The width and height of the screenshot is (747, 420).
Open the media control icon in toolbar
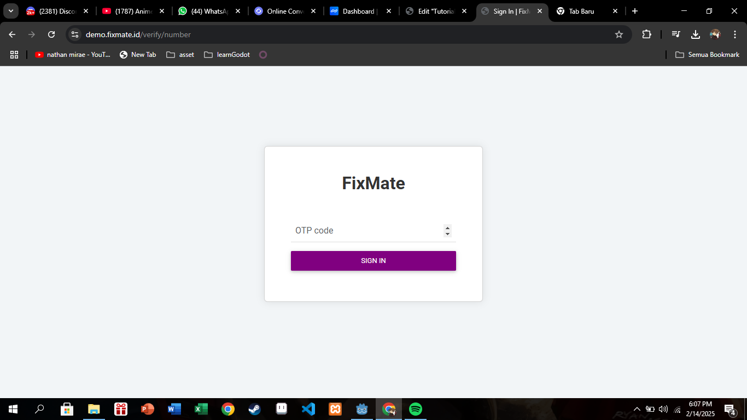point(676,34)
